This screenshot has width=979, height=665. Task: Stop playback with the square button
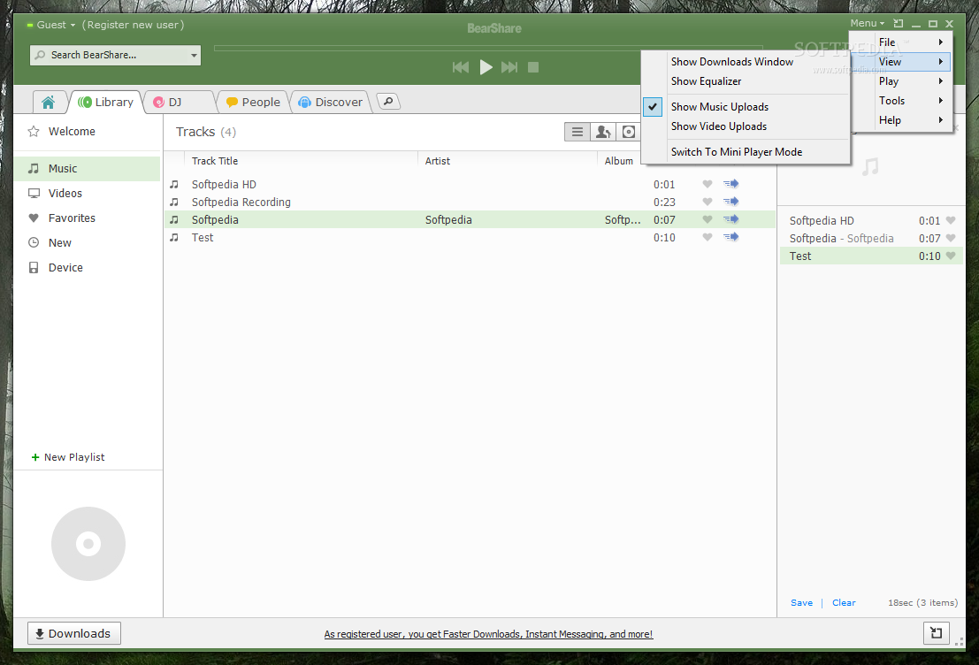tap(533, 67)
